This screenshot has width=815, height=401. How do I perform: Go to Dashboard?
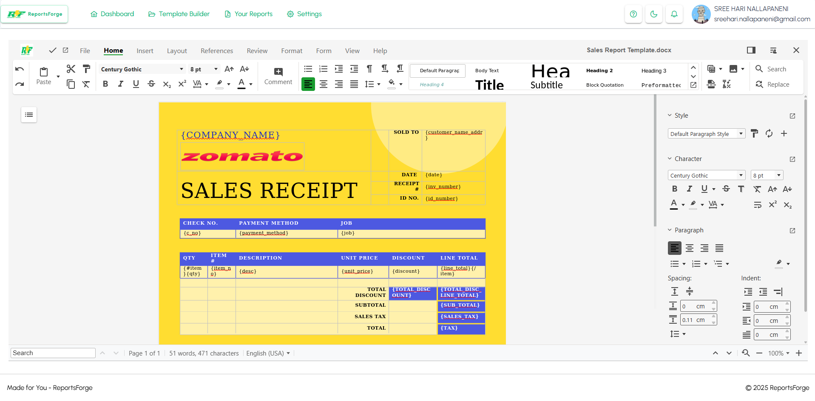(x=112, y=14)
